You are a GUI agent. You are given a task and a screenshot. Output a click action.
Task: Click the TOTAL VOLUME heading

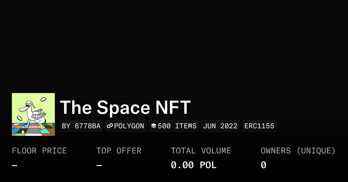(x=201, y=151)
